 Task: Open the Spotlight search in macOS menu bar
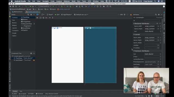click(155, 1)
